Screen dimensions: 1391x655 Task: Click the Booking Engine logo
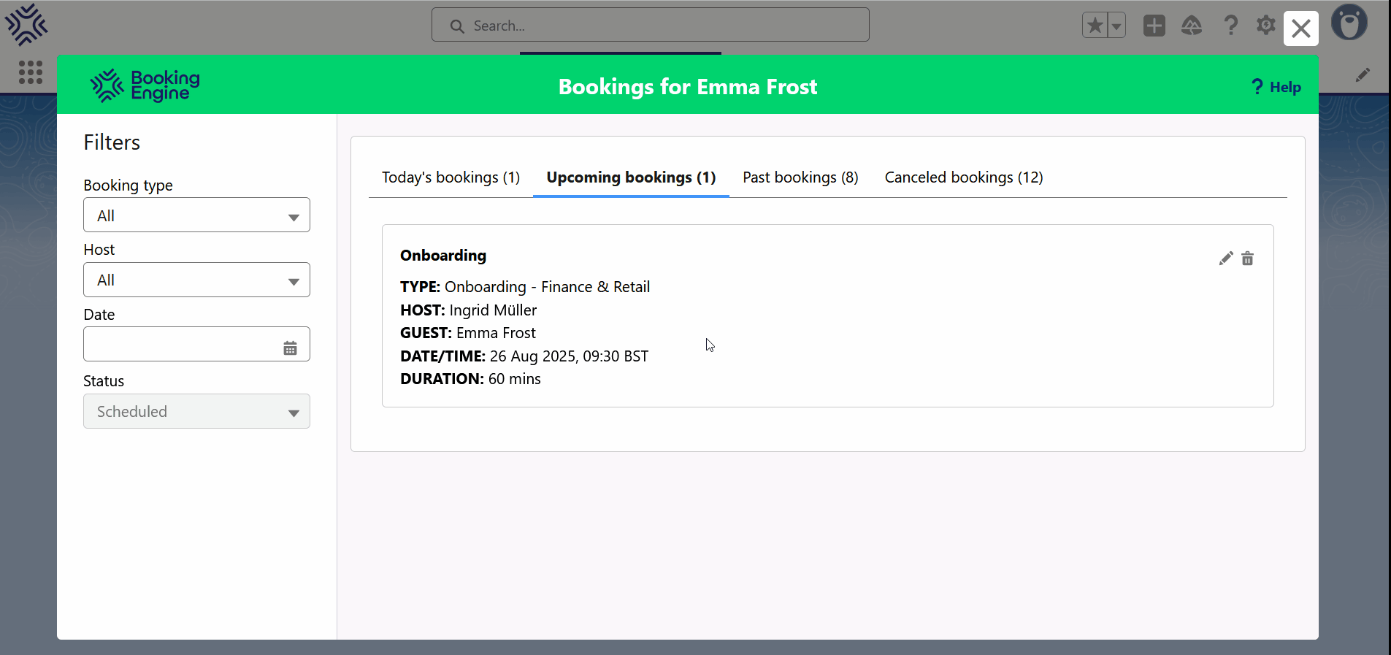pos(145,85)
